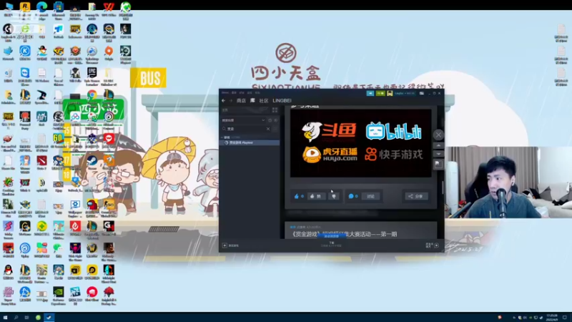This screenshot has width=572, height=322.
Task: Open the 下载 downloads status at bottom
Action: [331, 244]
